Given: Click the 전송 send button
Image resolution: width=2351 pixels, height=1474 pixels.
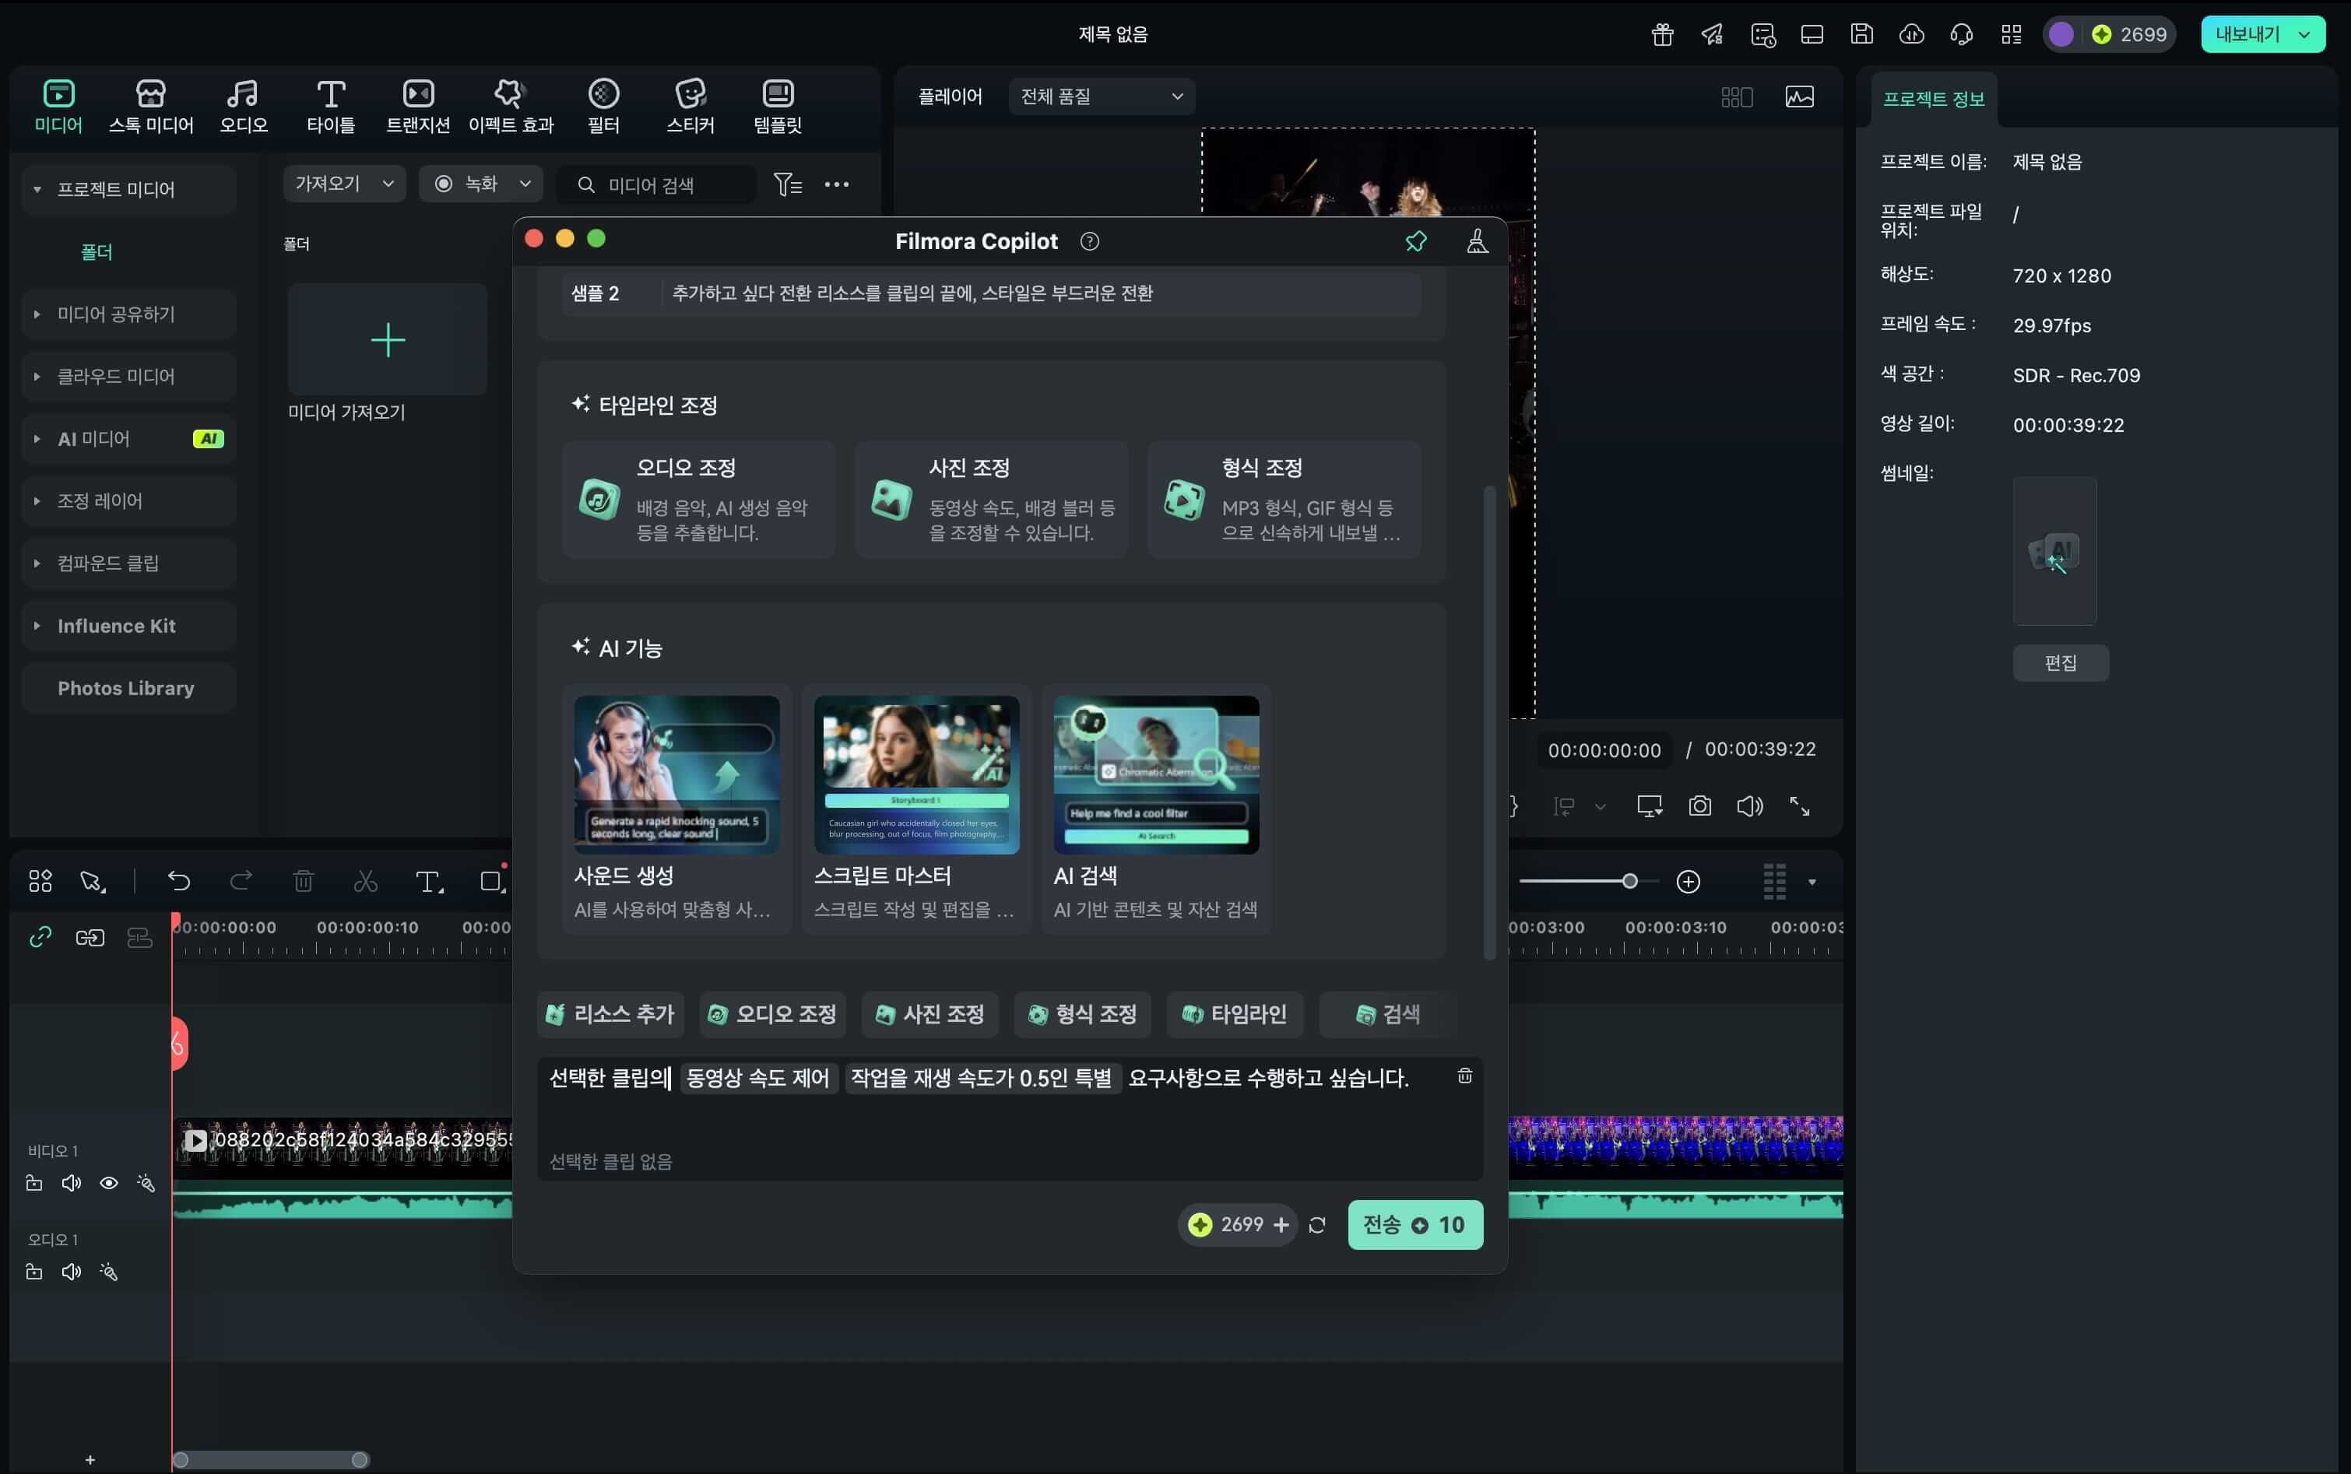Looking at the screenshot, I should (1415, 1224).
